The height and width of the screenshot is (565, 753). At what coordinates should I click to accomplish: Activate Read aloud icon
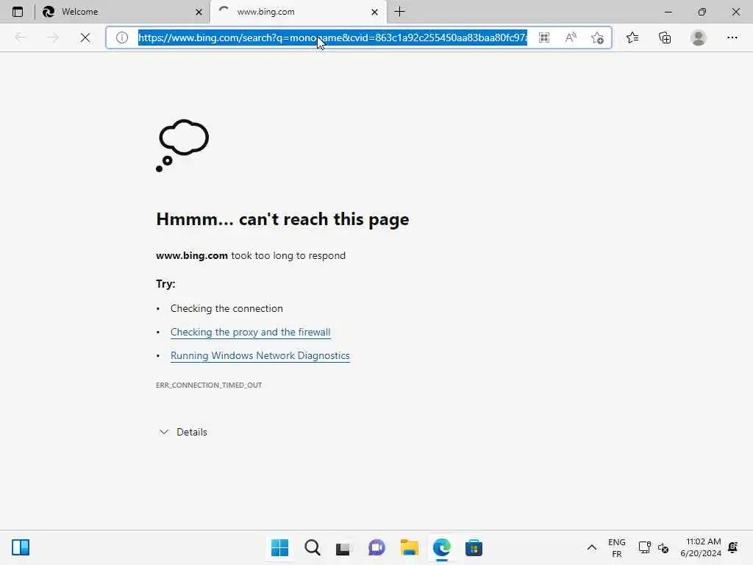coord(571,38)
